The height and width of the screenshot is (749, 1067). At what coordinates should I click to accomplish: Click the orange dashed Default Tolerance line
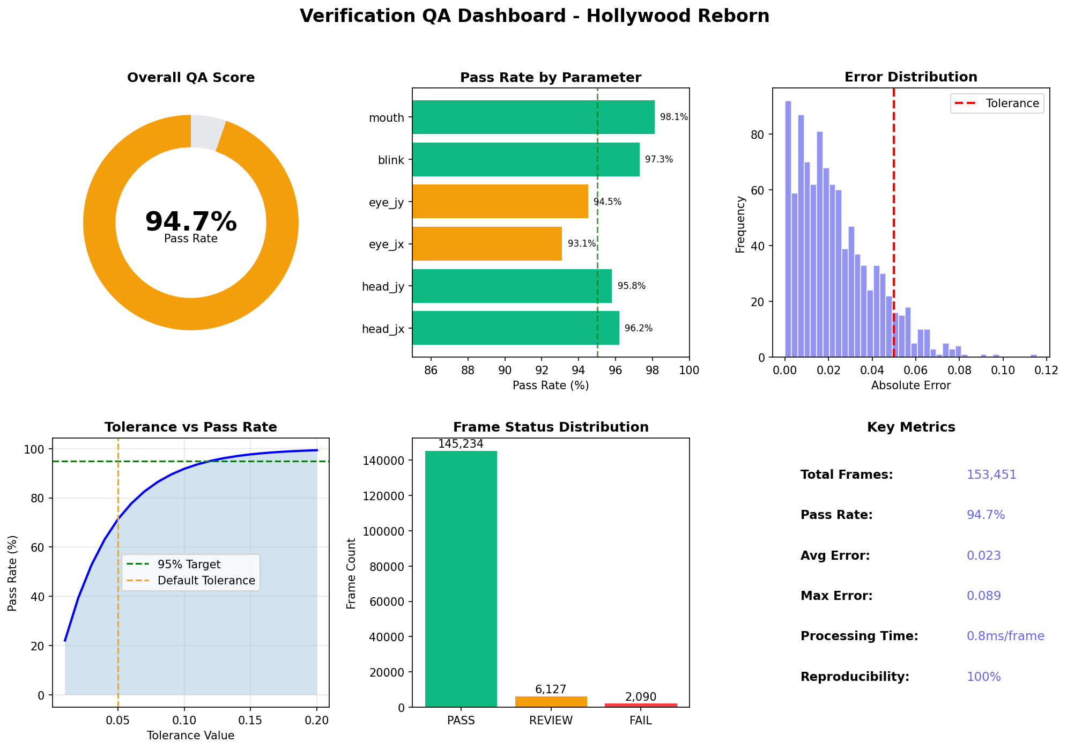click(x=118, y=643)
